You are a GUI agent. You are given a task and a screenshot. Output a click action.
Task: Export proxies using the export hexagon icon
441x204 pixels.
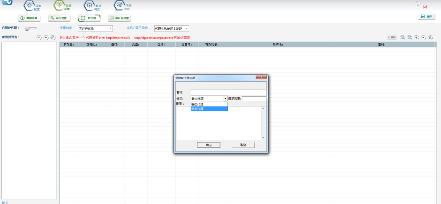410,38
